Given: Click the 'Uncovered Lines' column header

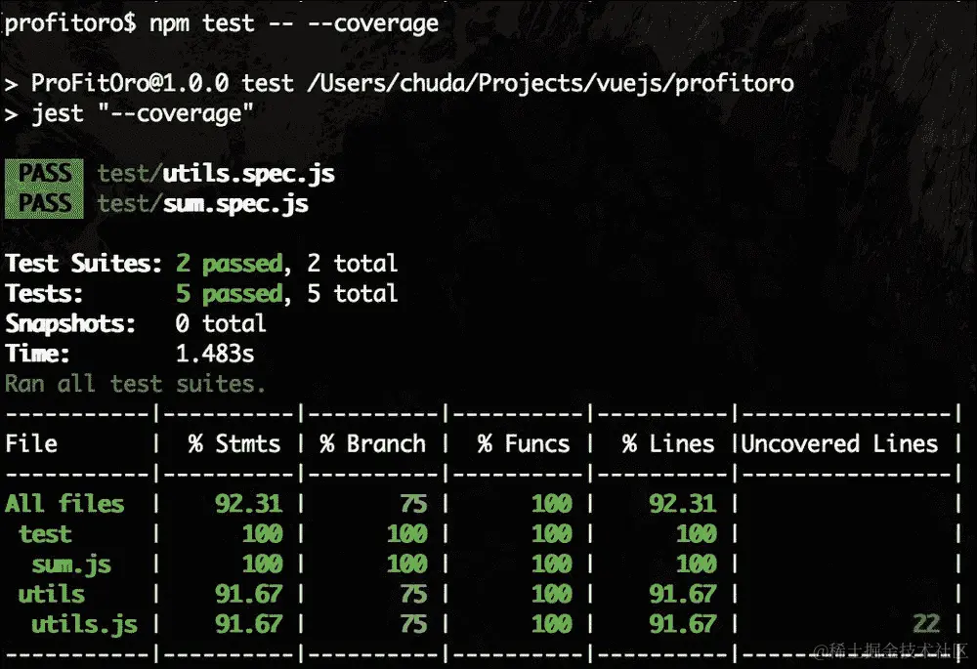Looking at the screenshot, I should 839,443.
